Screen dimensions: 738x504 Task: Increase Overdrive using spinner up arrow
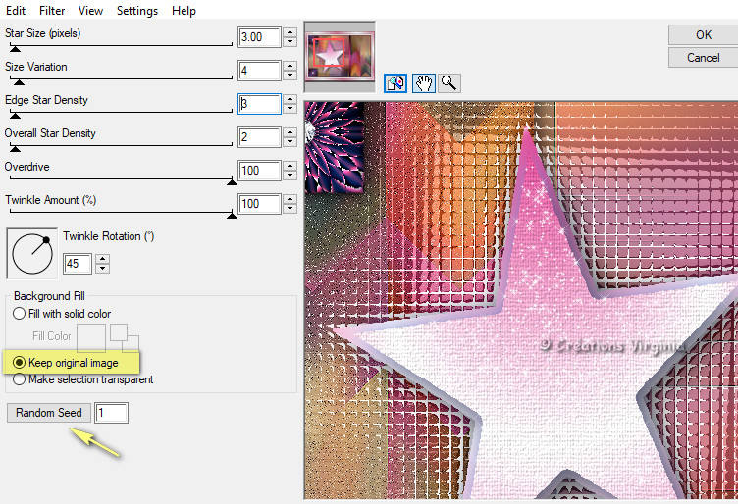tap(290, 166)
